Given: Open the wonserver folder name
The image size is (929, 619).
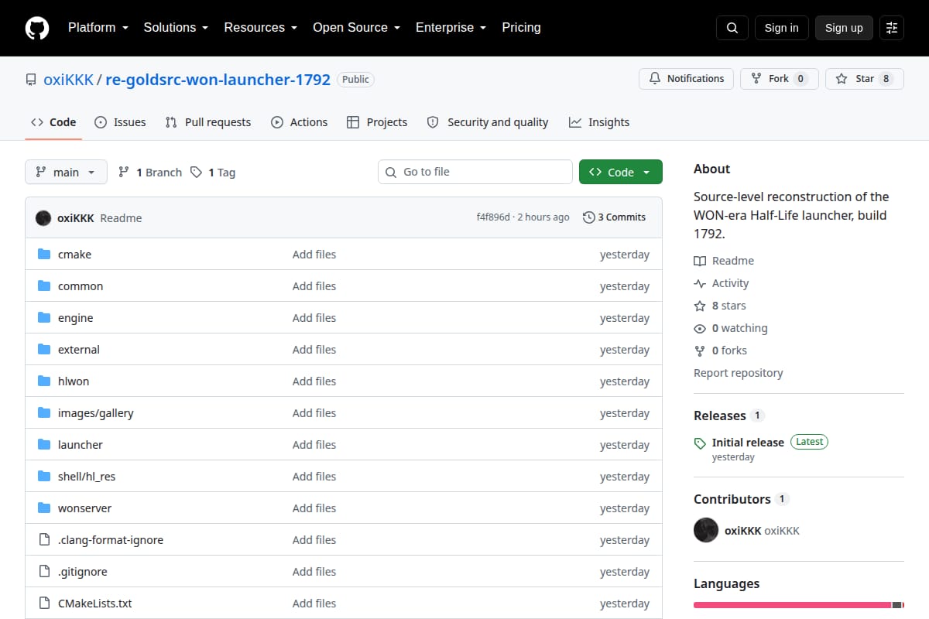Looking at the screenshot, I should pos(84,508).
